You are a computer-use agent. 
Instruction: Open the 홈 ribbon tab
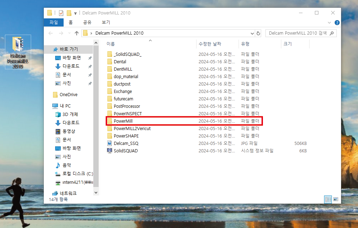(x=71, y=22)
